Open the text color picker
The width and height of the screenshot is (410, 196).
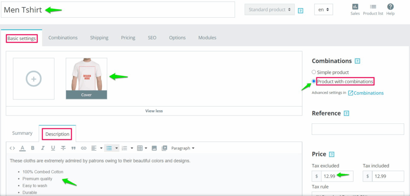pyautogui.click(x=22, y=148)
